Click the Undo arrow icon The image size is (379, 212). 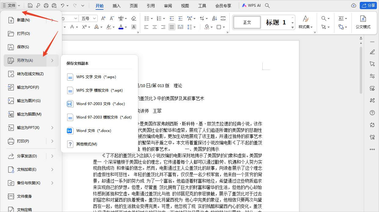click(63, 6)
